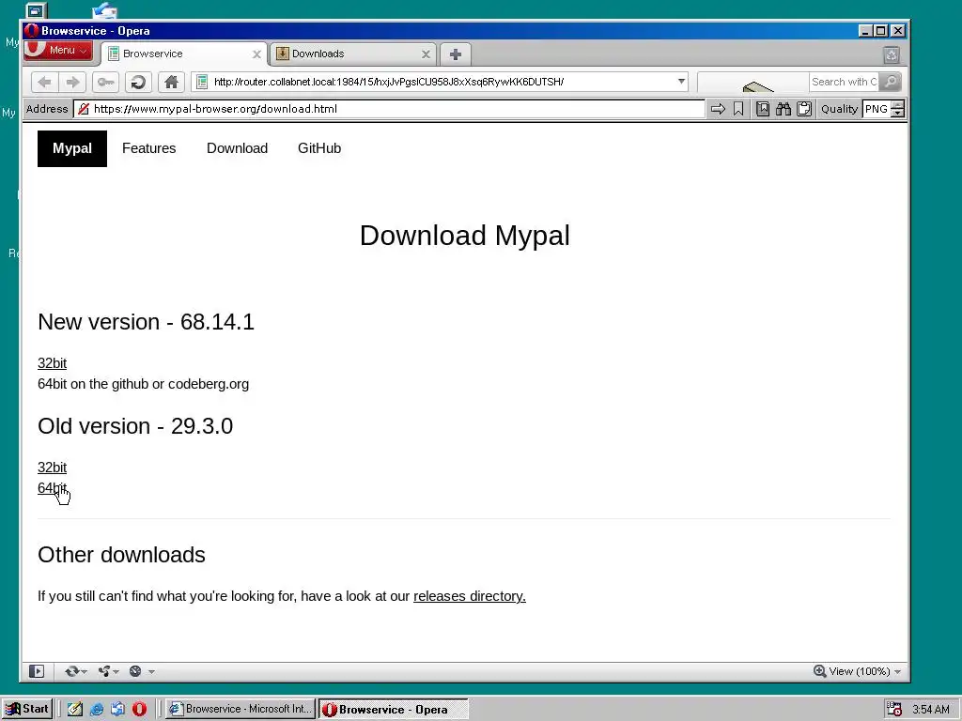This screenshot has height=721, width=962.
Task: Add a new tab with plus button
Action: (x=456, y=54)
